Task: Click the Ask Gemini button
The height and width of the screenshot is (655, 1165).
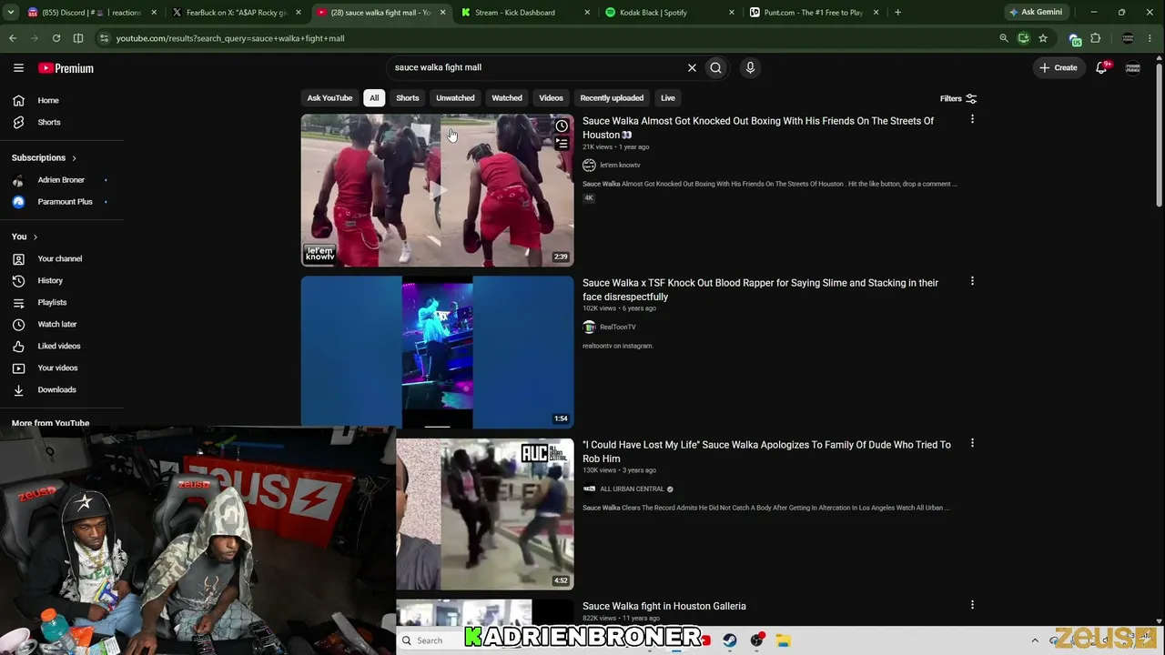Action: 1036,13
